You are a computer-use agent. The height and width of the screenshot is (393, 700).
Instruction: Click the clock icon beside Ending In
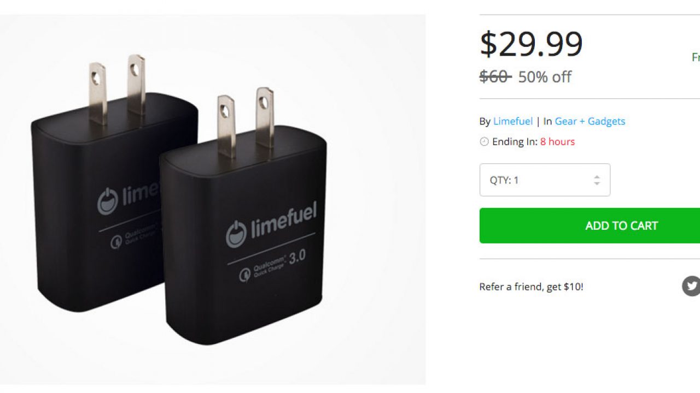coord(484,142)
